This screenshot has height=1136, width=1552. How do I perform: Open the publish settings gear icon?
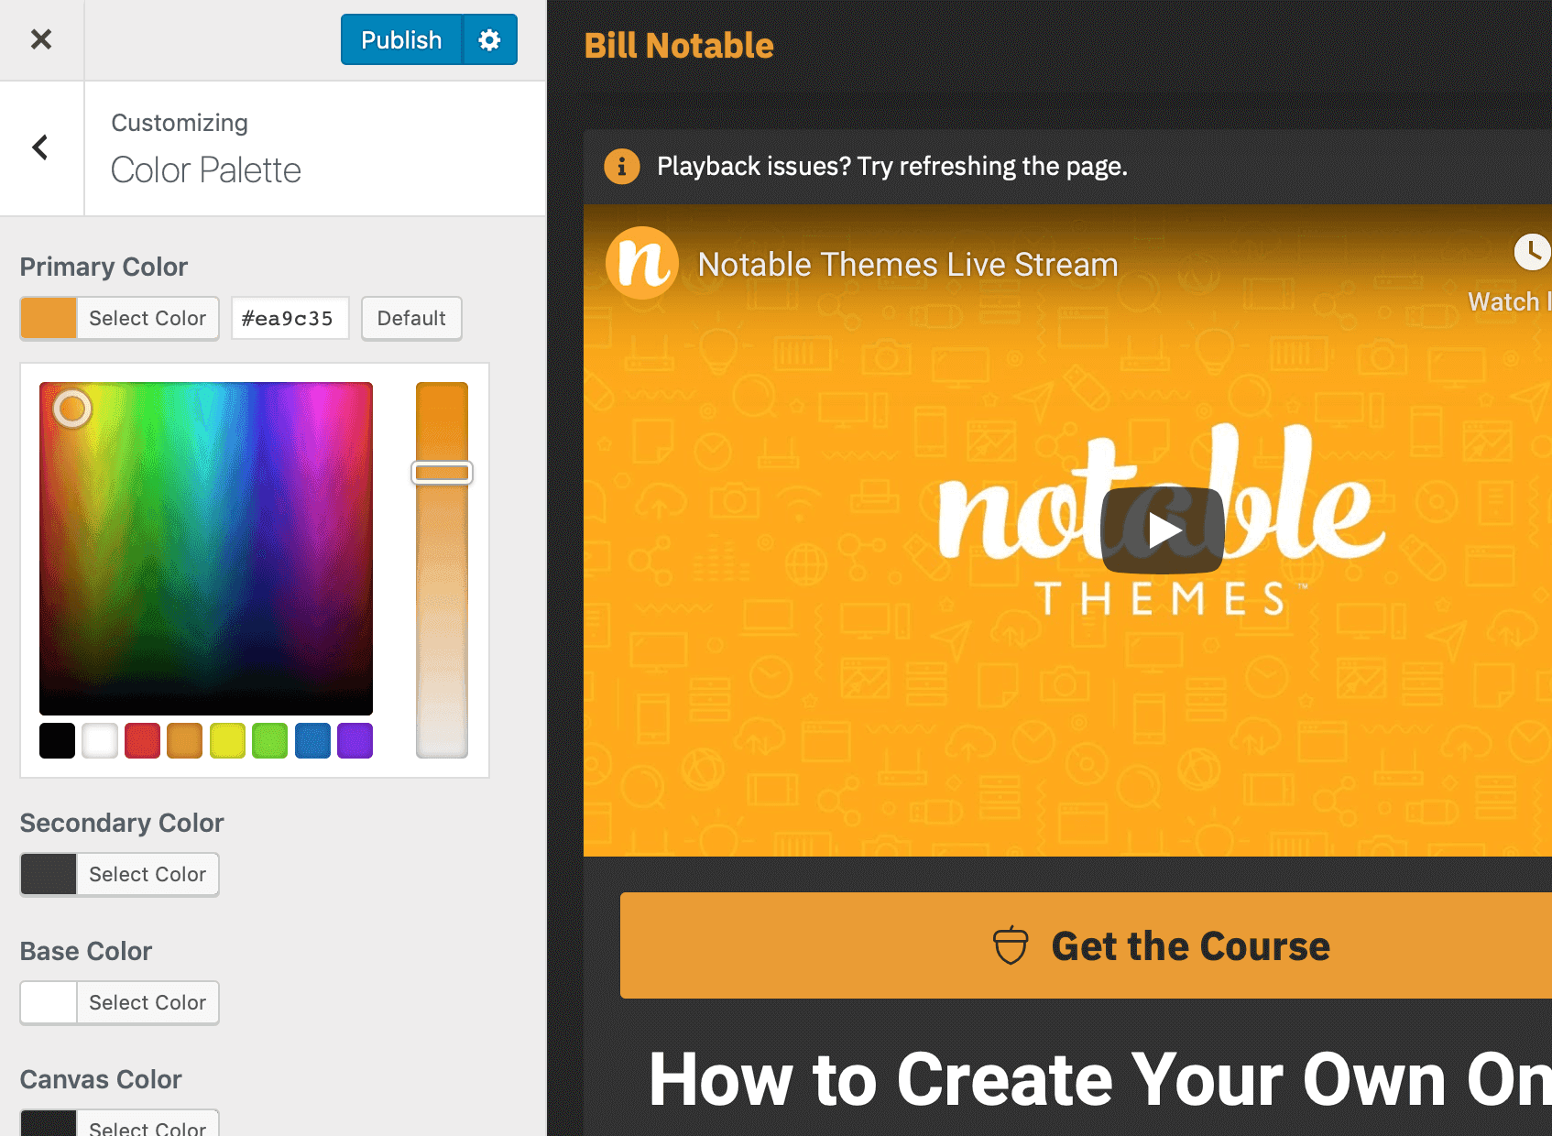(x=489, y=39)
